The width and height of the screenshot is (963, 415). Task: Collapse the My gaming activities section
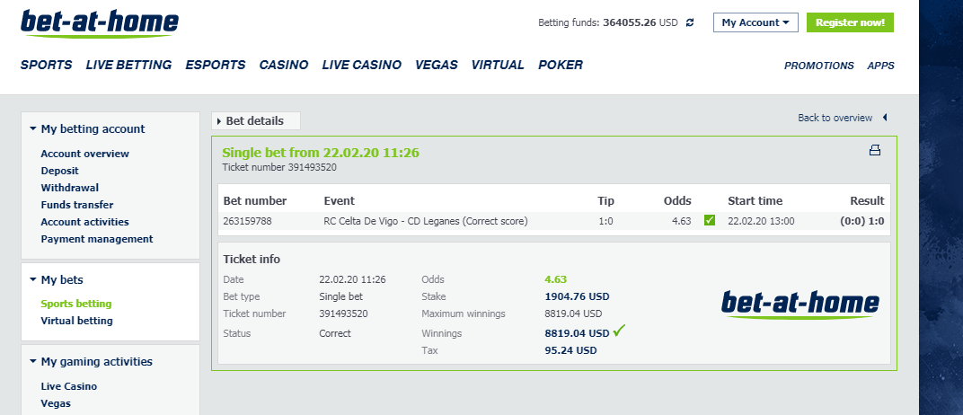click(x=32, y=362)
